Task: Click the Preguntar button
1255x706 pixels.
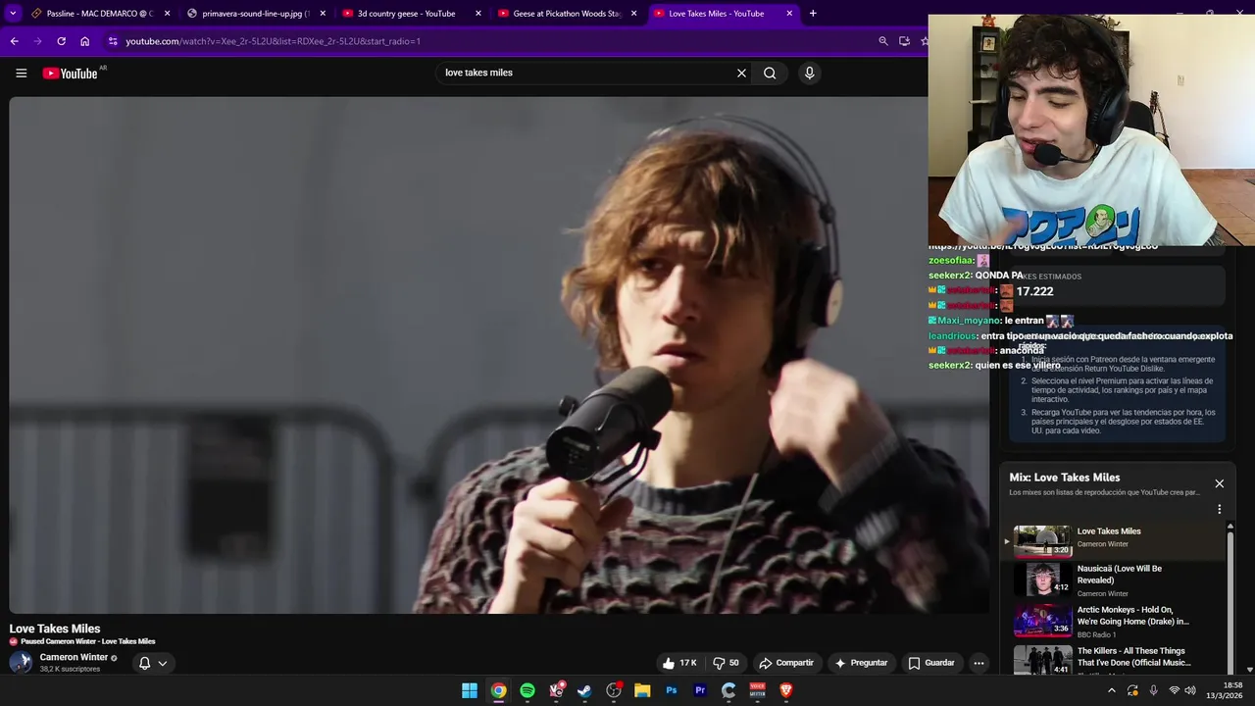Action: click(x=861, y=663)
